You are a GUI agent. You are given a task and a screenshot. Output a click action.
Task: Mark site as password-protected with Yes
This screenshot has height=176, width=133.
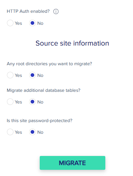click(10, 132)
